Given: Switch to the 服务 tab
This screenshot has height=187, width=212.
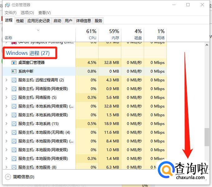Looking at the screenshot, I should click(98, 21).
